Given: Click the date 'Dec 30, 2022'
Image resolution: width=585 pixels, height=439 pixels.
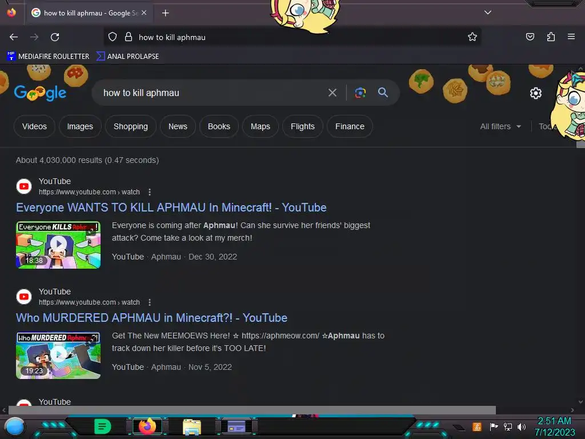Looking at the screenshot, I should coord(213,257).
